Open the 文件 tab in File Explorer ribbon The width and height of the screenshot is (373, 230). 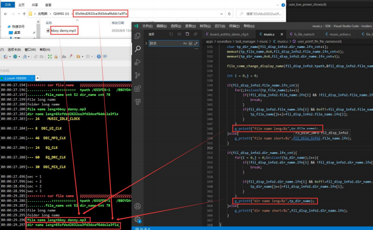(8, 5)
